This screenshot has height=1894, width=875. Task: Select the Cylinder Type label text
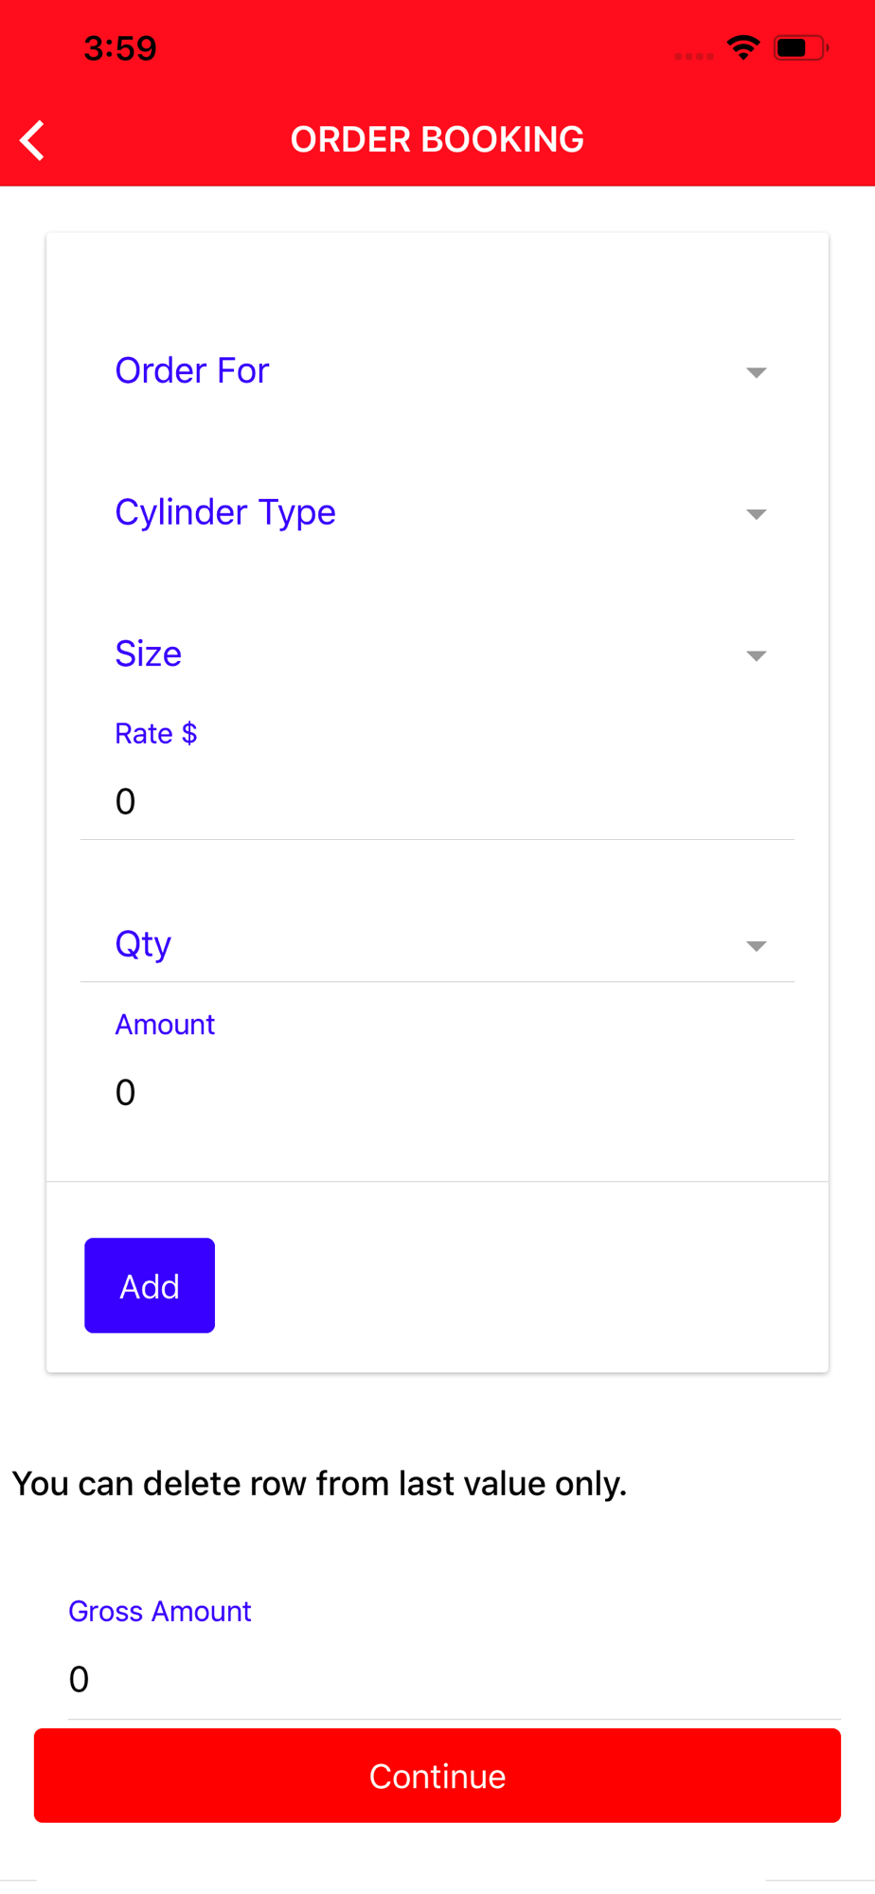(225, 512)
